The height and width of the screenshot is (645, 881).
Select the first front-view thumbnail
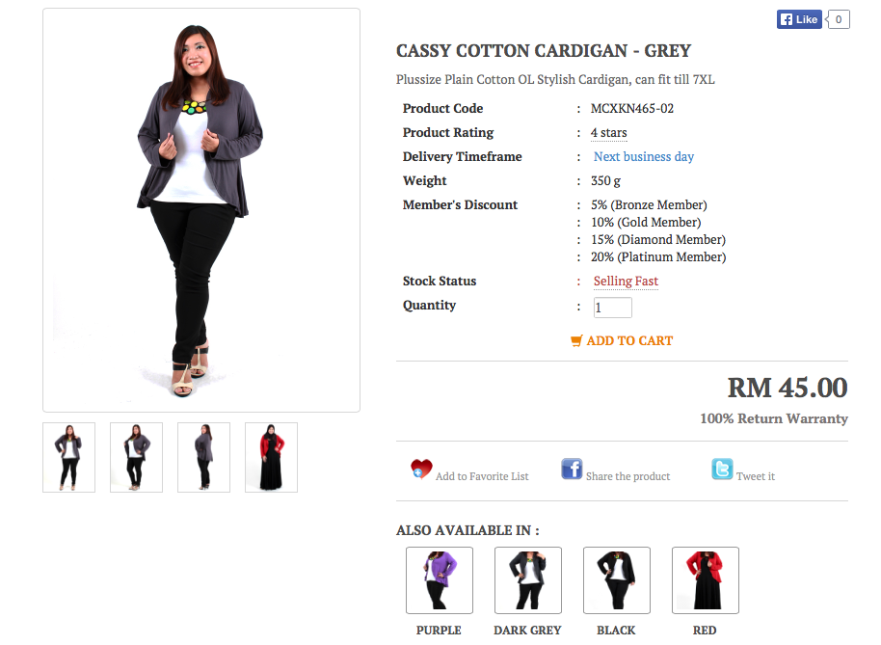coord(69,457)
